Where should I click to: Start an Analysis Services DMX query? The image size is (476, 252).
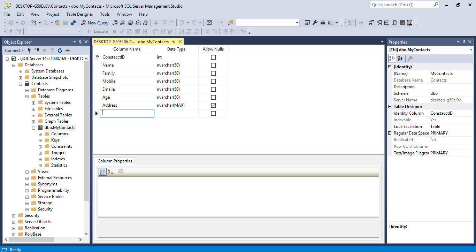[x=130, y=23]
